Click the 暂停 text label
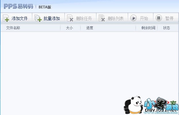 click(169, 18)
